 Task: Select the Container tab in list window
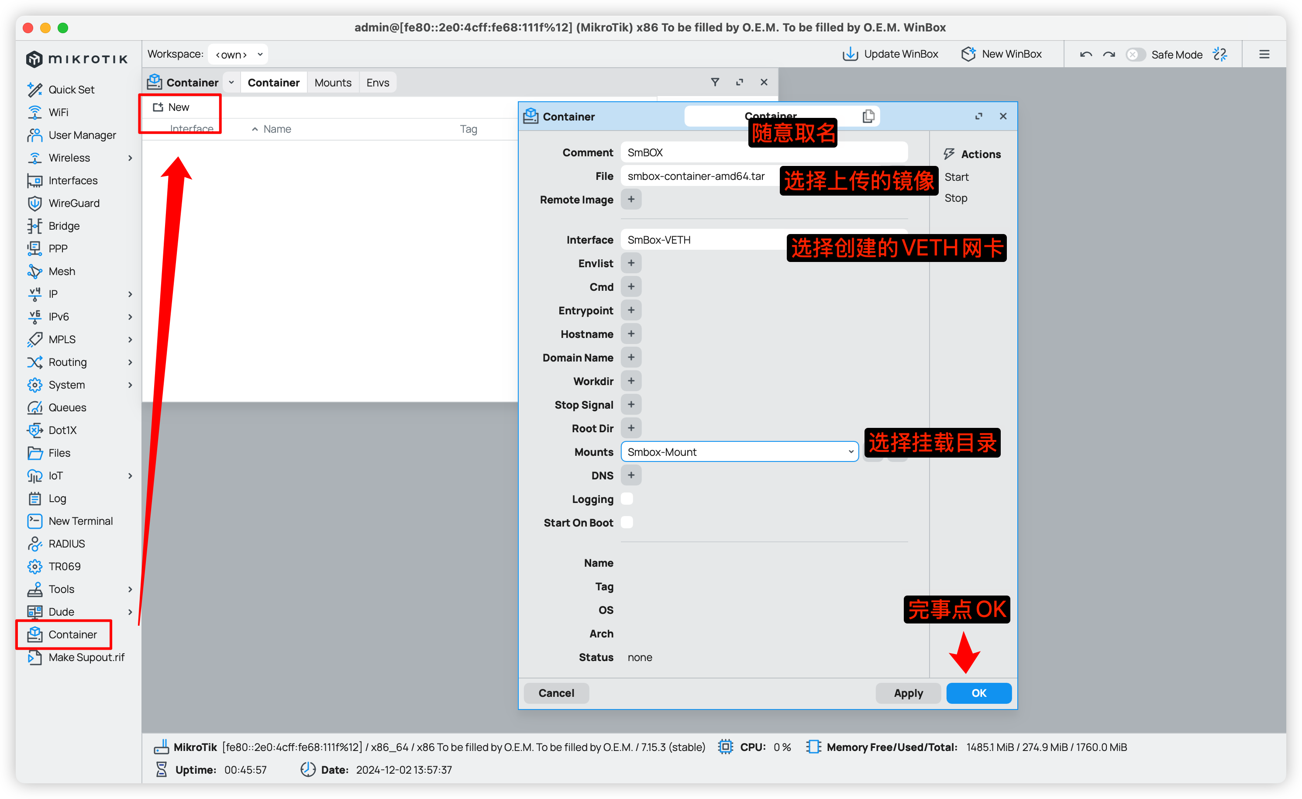click(x=273, y=83)
